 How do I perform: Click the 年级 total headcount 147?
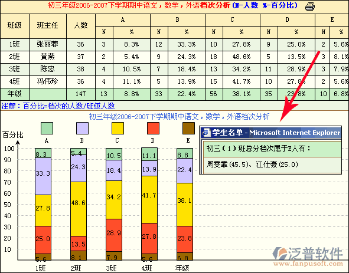coord(80,94)
